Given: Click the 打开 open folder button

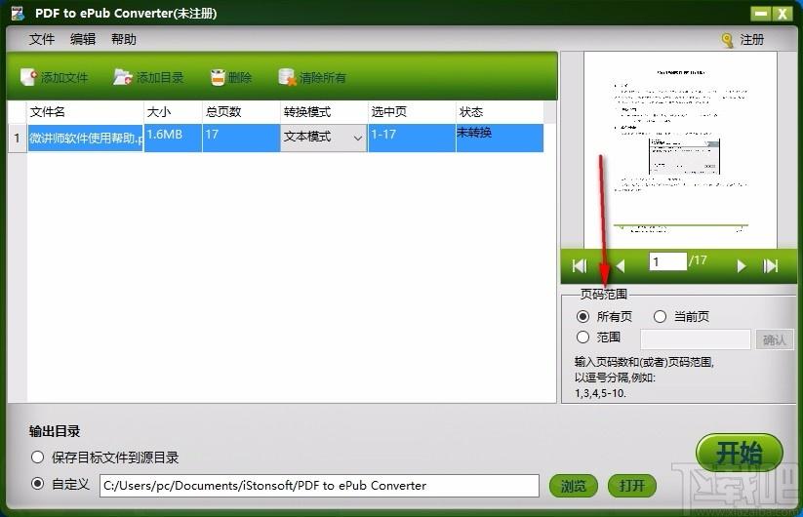Looking at the screenshot, I should [x=632, y=486].
